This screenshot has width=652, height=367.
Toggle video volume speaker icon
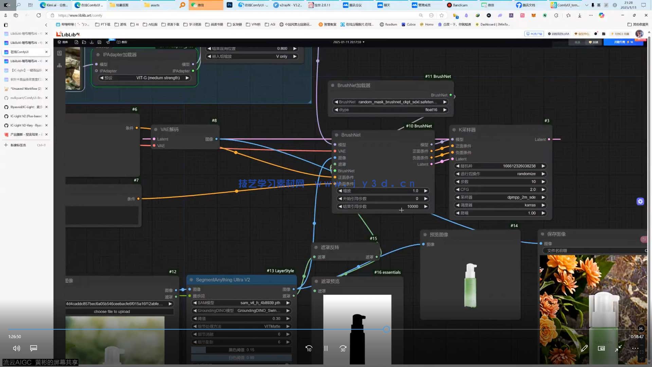point(16,348)
